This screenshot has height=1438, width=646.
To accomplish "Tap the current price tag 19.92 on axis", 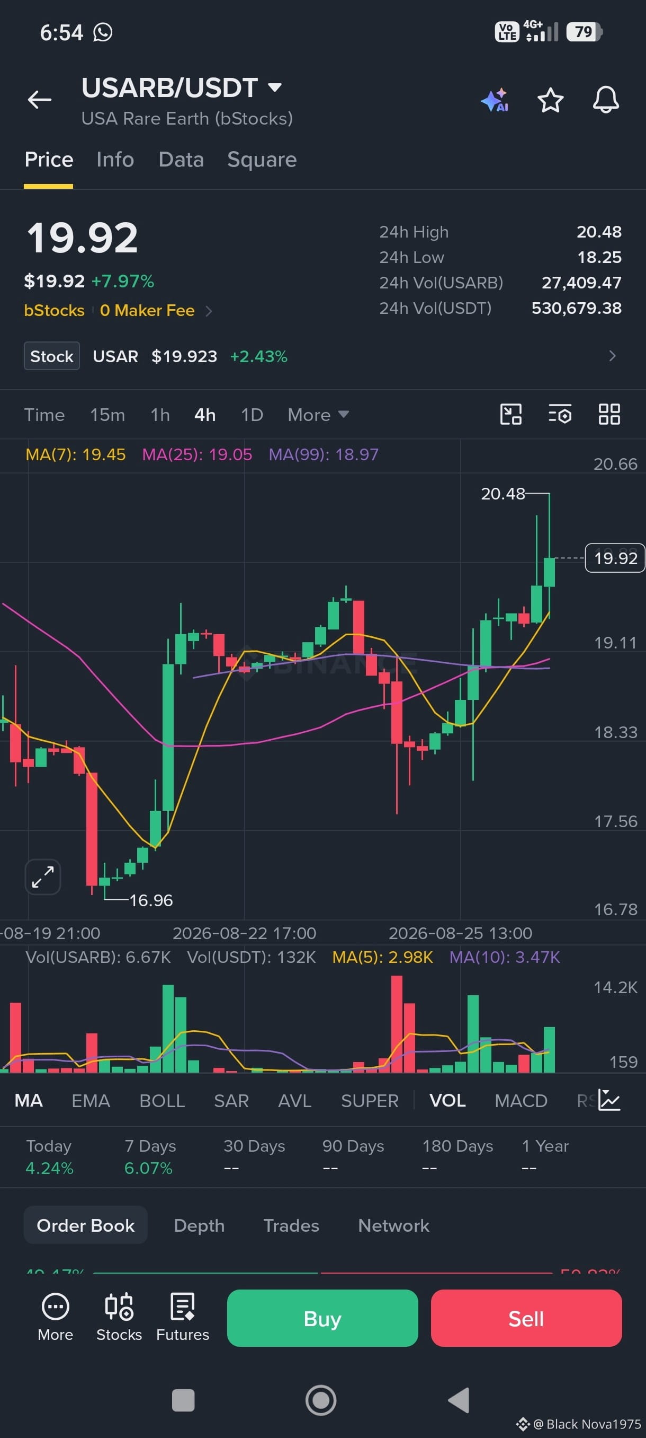I will [615, 558].
